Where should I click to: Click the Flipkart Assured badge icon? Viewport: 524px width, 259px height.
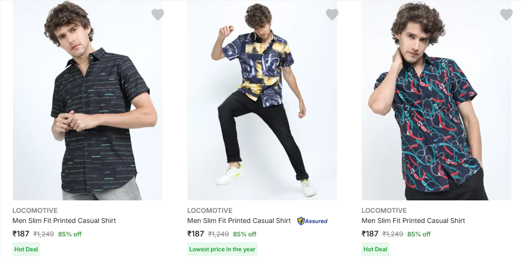(x=312, y=221)
